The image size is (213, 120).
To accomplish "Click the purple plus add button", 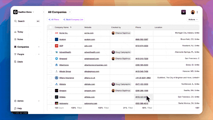I will 183,12.
